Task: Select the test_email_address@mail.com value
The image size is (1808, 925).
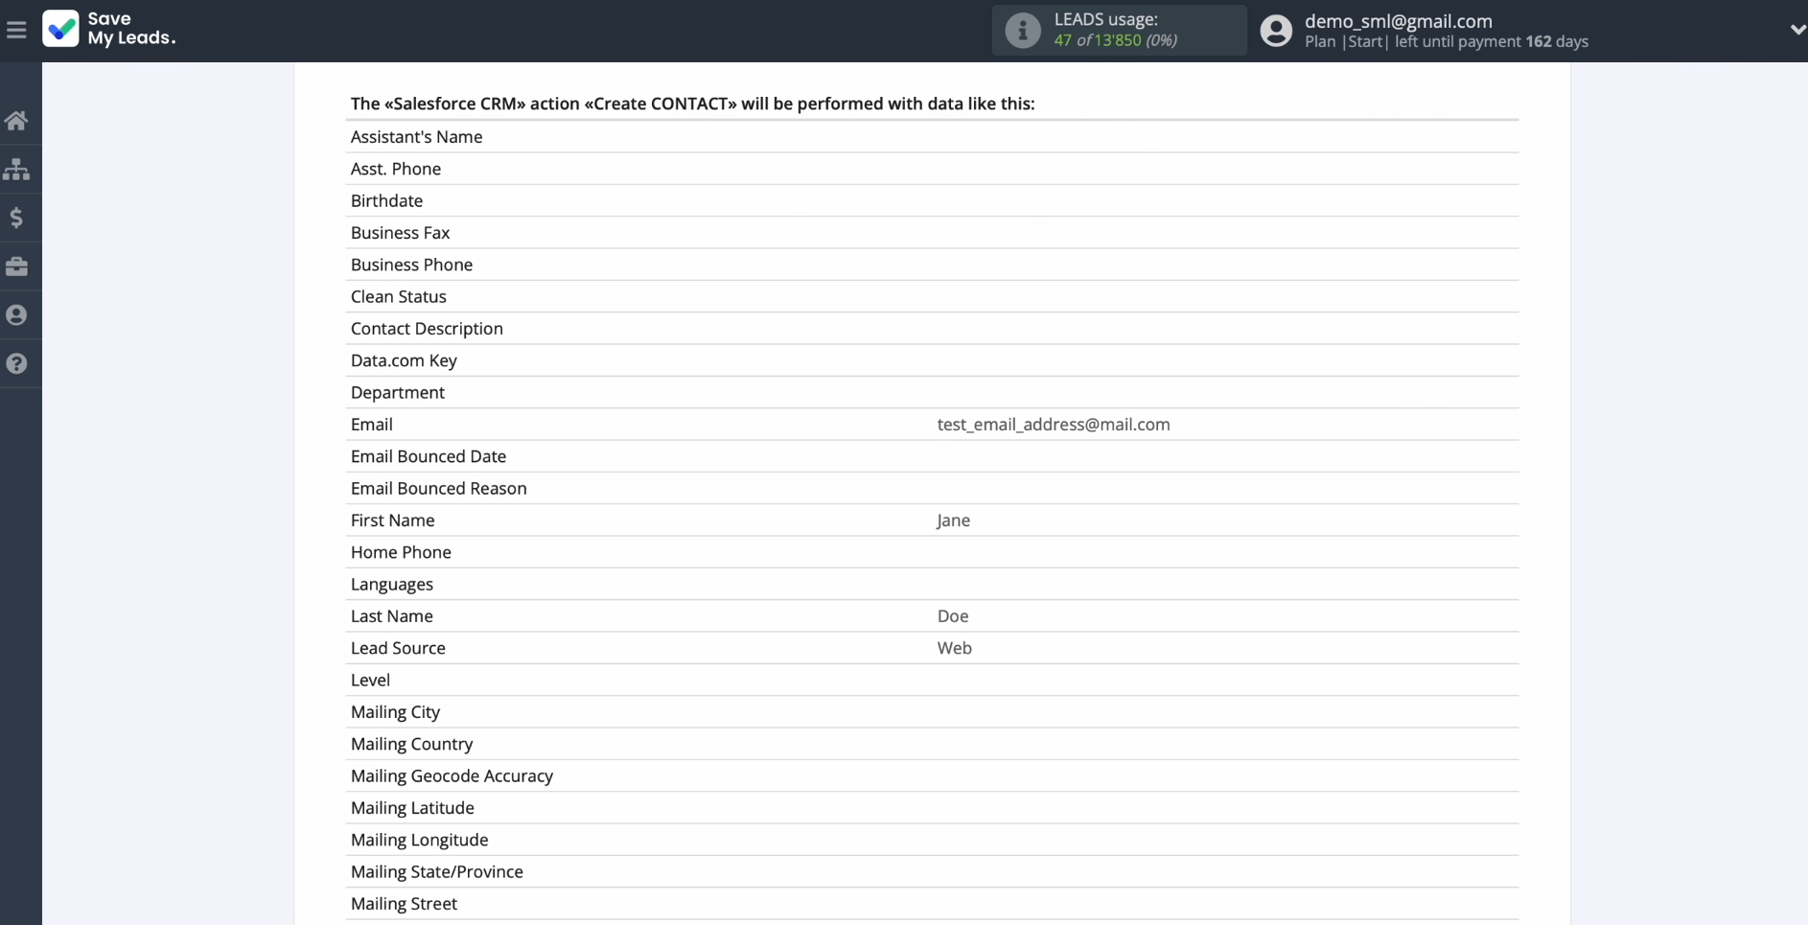Action: pos(1054,424)
